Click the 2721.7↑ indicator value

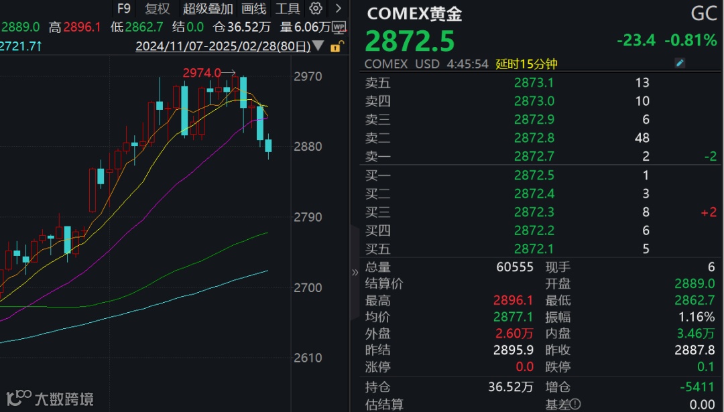(x=21, y=46)
